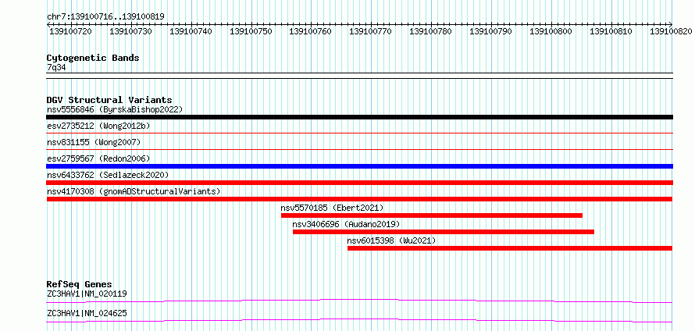
Task: Click the red nsv3406696 variant bar
Action: click(x=444, y=232)
